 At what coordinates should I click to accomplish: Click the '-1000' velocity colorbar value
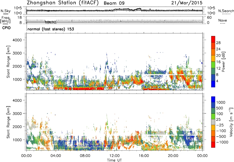(x=222, y=142)
